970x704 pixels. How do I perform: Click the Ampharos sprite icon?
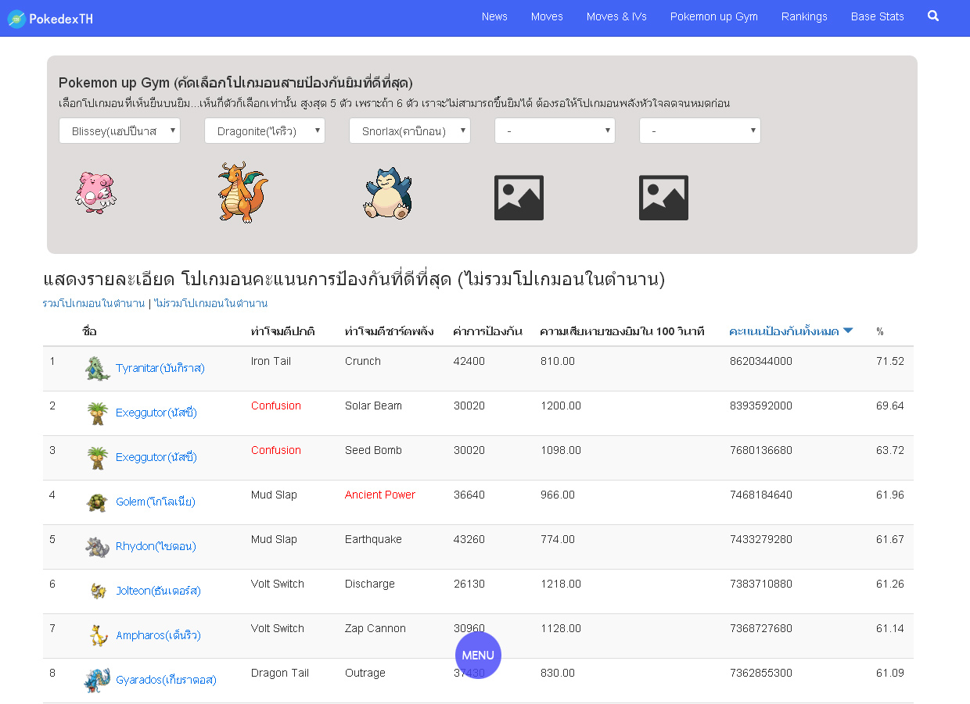pos(98,636)
